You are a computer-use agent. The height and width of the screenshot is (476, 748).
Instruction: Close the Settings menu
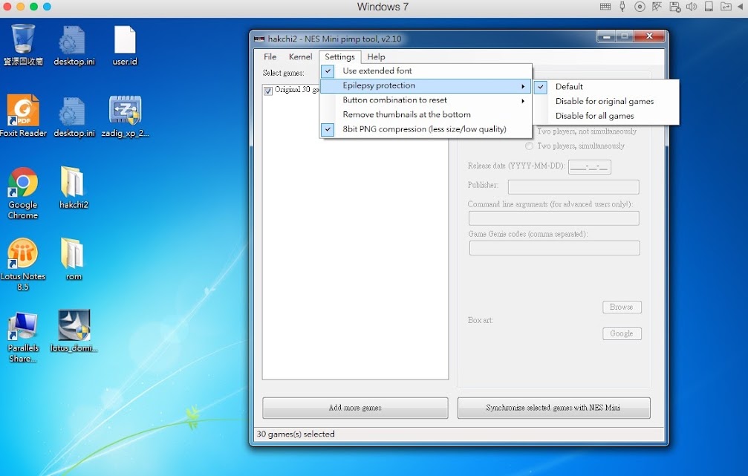[x=339, y=56]
